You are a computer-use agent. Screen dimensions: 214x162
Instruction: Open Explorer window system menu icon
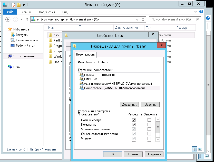tap(5, 5)
